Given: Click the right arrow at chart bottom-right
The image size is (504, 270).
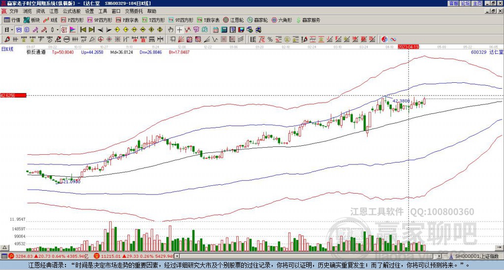Looking at the screenshot, I should pyautogui.click(x=499, y=248).
